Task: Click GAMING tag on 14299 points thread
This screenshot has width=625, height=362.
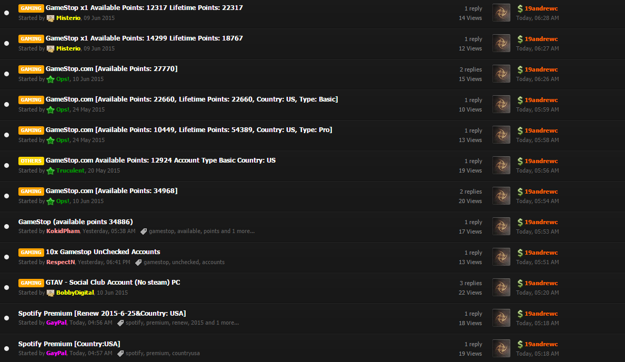Action: click(x=31, y=38)
